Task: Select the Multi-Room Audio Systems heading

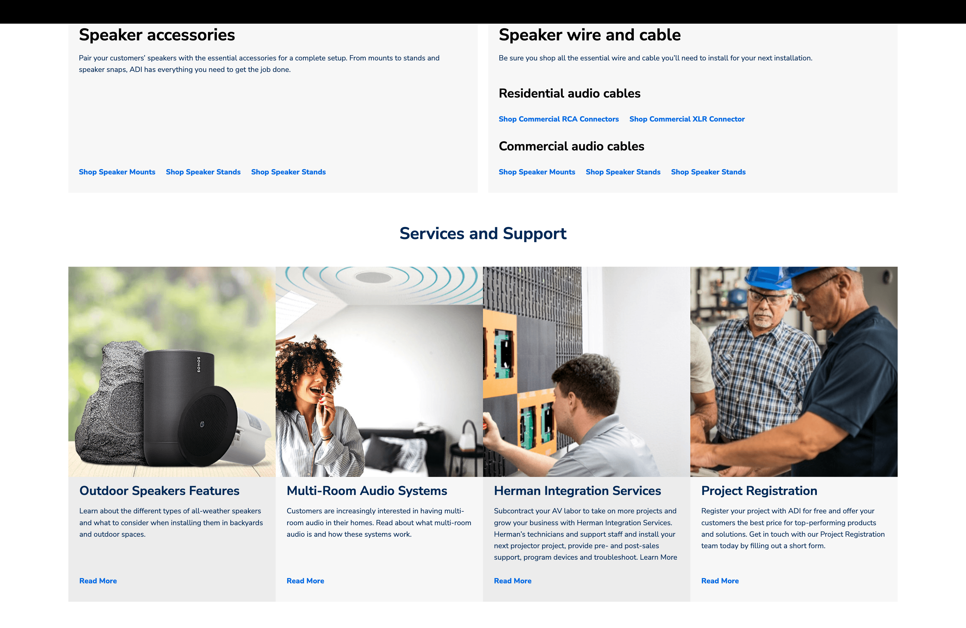Action: (367, 491)
